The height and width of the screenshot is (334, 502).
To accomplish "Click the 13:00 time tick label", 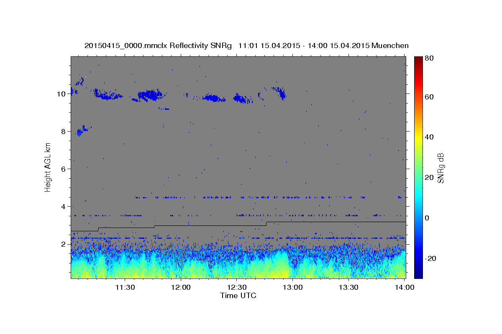I will [x=293, y=287].
